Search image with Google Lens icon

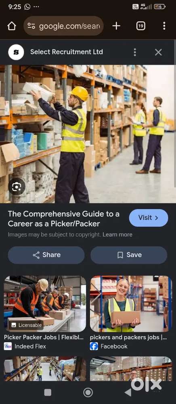click(x=17, y=186)
